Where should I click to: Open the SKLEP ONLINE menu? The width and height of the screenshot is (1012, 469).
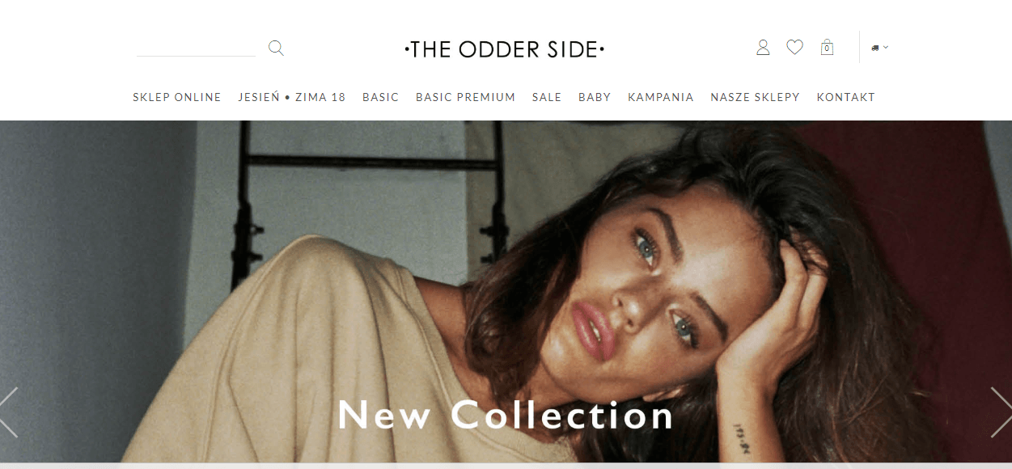(x=177, y=97)
